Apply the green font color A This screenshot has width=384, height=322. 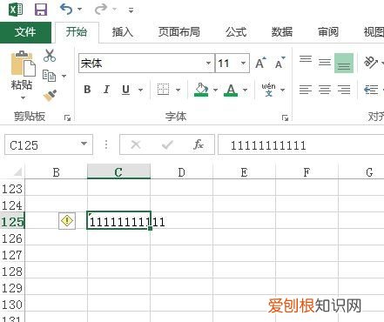[x=231, y=90]
